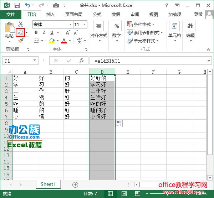
Task: Open font color dropdown arrow
Action: pyautogui.click(x=70, y=41)
